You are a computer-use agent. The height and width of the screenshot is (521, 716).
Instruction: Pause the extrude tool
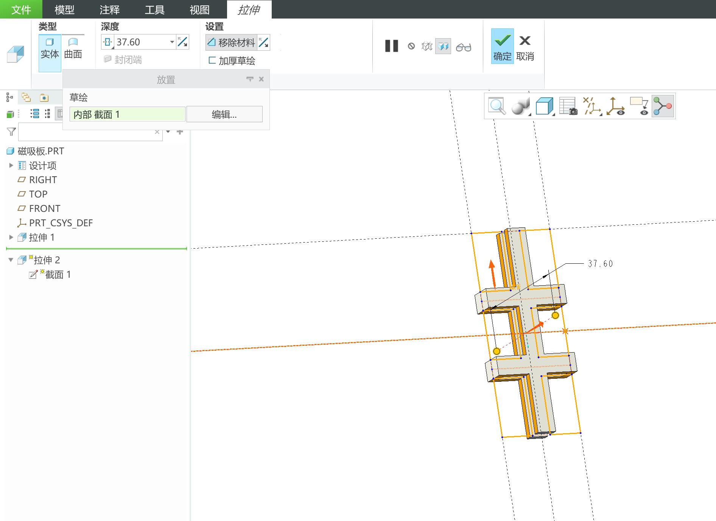(x=392, y=46)
